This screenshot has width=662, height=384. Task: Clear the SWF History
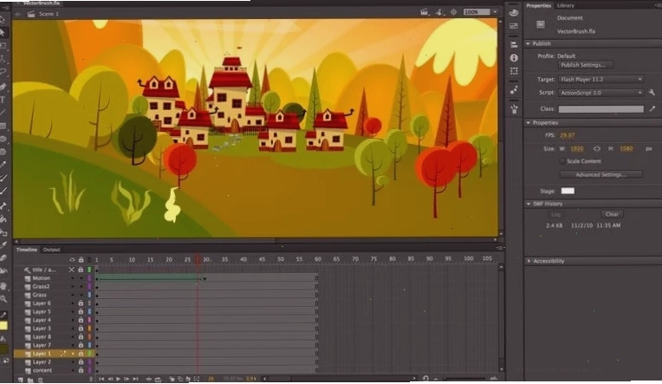(612, 214)
